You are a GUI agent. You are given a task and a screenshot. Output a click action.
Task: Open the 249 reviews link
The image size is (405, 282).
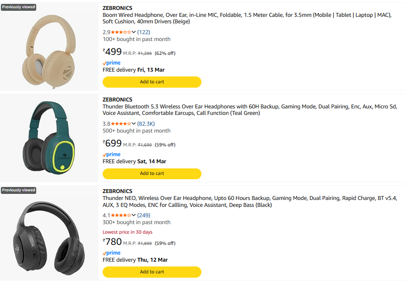pos(144,215)
